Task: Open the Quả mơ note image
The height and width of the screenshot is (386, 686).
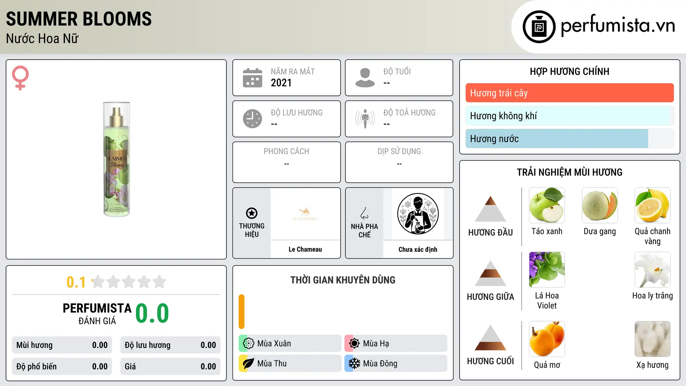Action: (x=547, y=339)
